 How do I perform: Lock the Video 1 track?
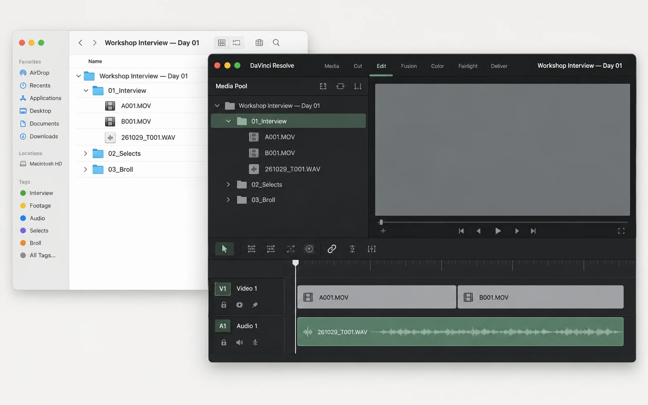tap(223, 305)
